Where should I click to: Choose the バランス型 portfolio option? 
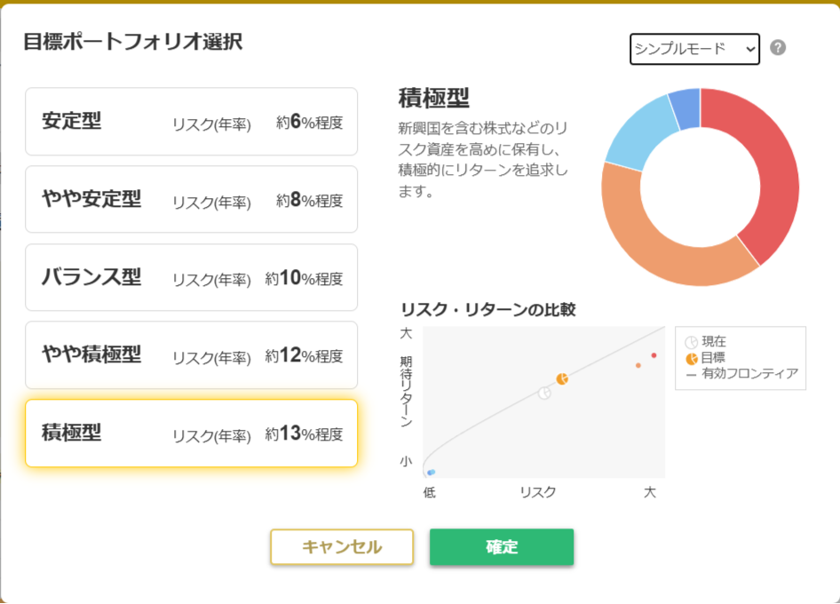point(191,278)
